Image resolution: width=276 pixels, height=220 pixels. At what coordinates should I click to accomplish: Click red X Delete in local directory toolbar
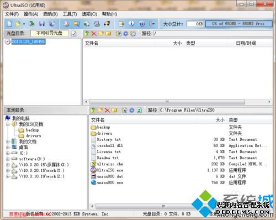(107, 111)
